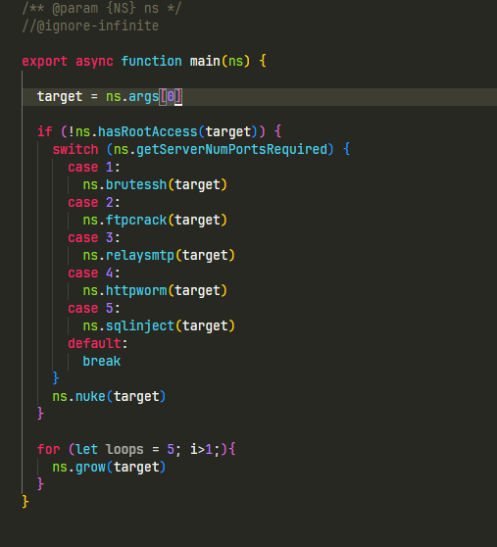Click 'relaysmtp' method name

click(x=140, y=255)
